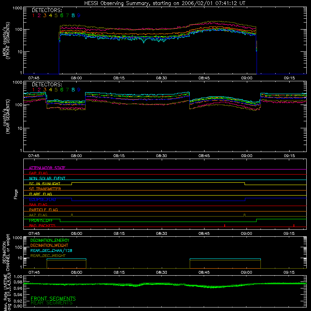The image size is (311, 311).
Task: Click DETECTORS: label in front segments plot
Action: tap(47, 10)
